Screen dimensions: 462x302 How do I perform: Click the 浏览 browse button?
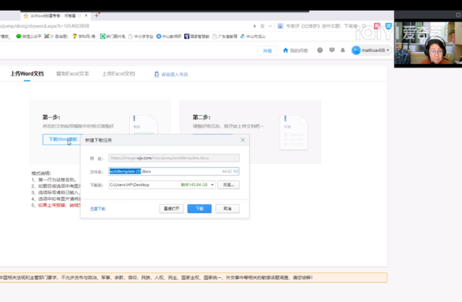tap(228, 185)
